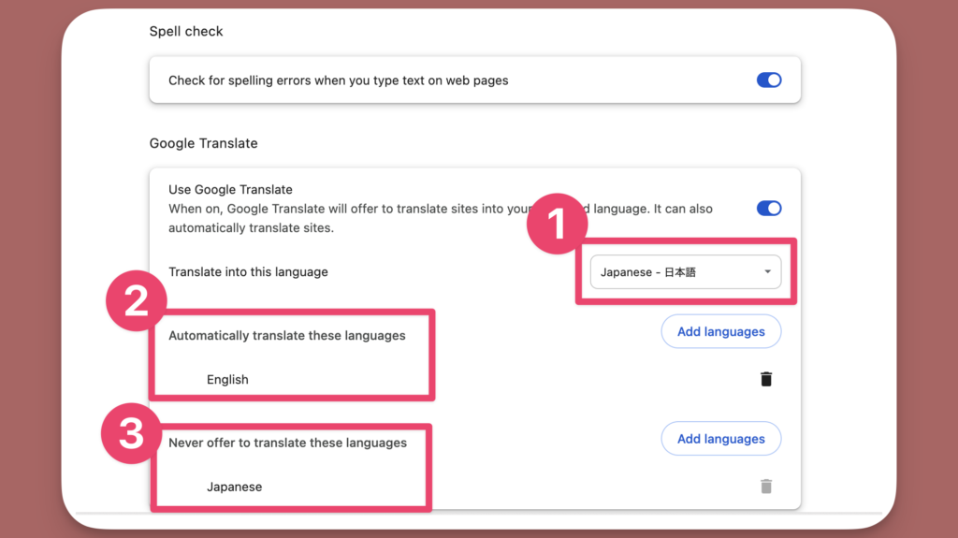This screenshot has height=538, width=958.
Task: Click the pink number 3 badge
Action: [x=132, y=434]
